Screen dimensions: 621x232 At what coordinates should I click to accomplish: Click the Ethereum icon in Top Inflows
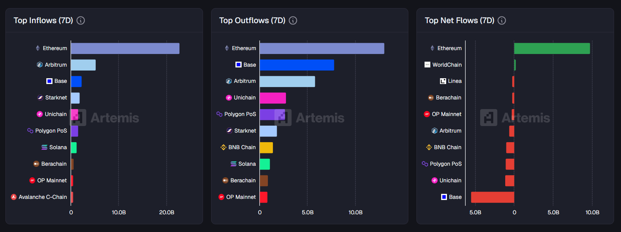[x=38, y=48]
